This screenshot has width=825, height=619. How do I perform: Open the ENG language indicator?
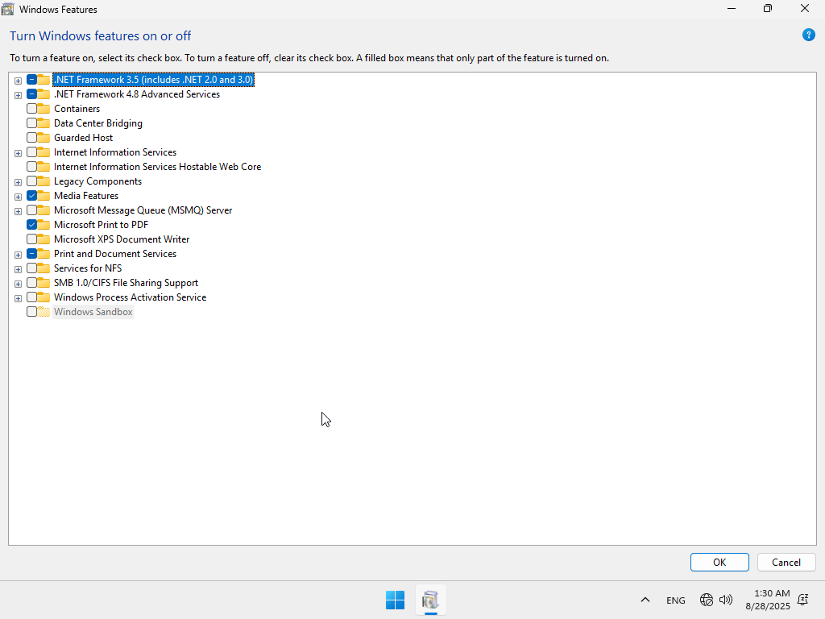pyautogui.click(x=676, y=600)
